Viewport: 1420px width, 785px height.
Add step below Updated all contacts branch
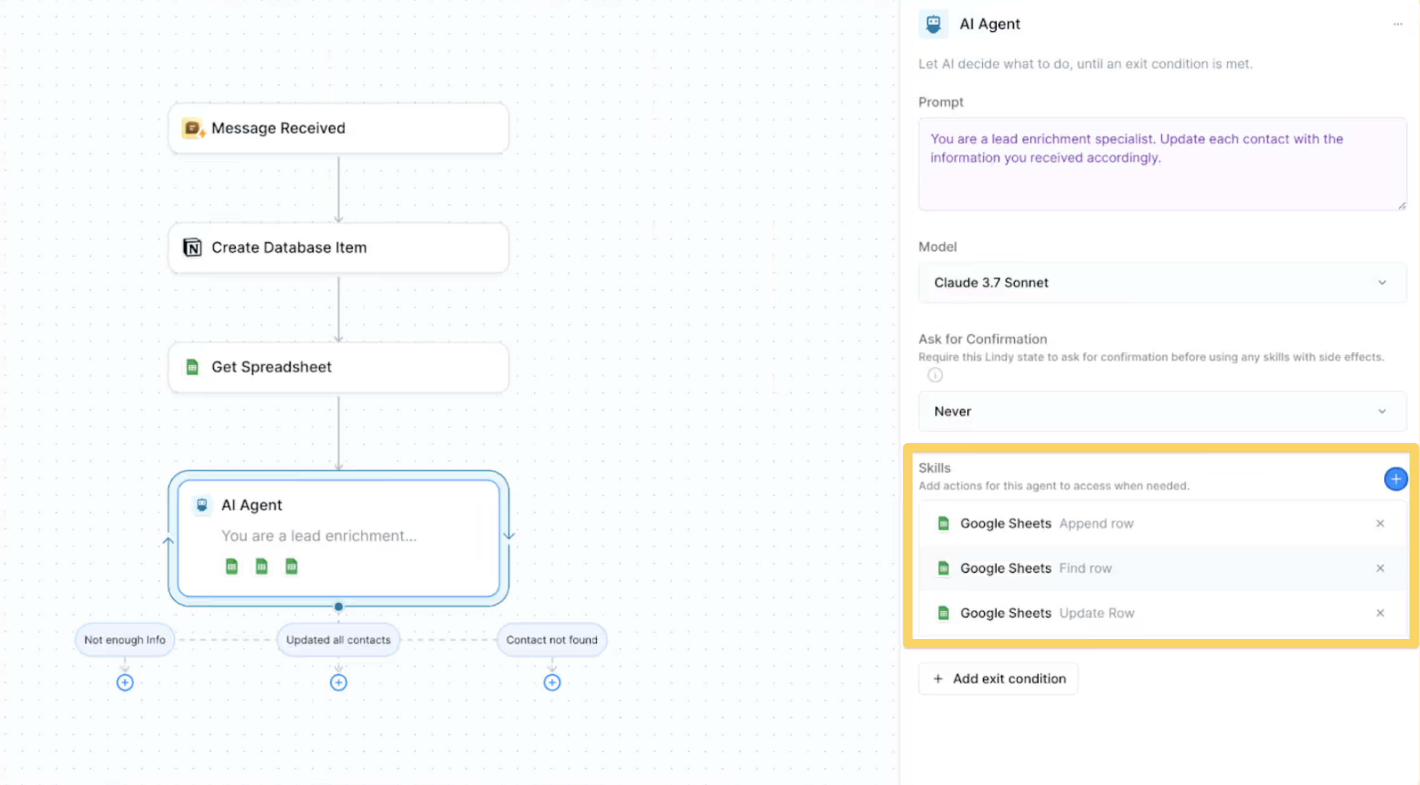pos(338,683)
